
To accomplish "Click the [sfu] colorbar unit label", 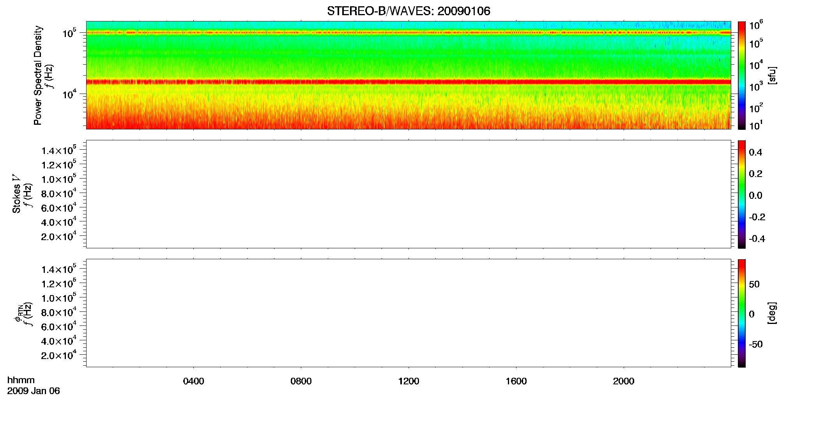I will (x=772, y=76).
